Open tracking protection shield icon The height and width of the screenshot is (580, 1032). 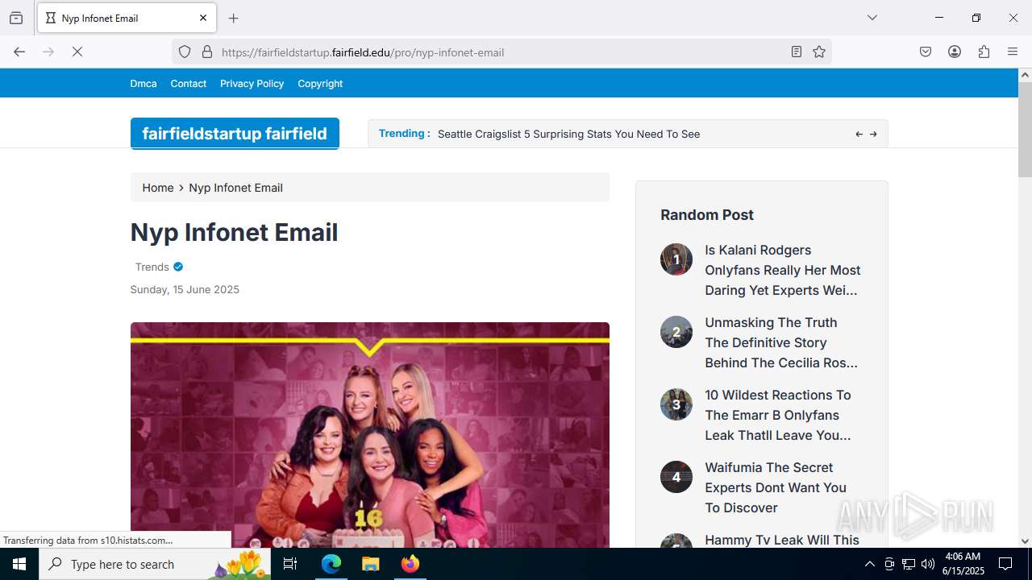(185, 52)
